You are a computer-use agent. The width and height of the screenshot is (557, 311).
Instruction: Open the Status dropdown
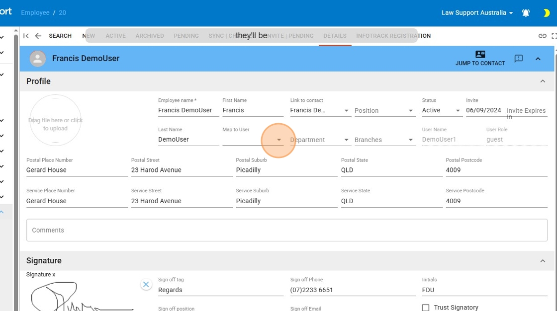point(458,111)
